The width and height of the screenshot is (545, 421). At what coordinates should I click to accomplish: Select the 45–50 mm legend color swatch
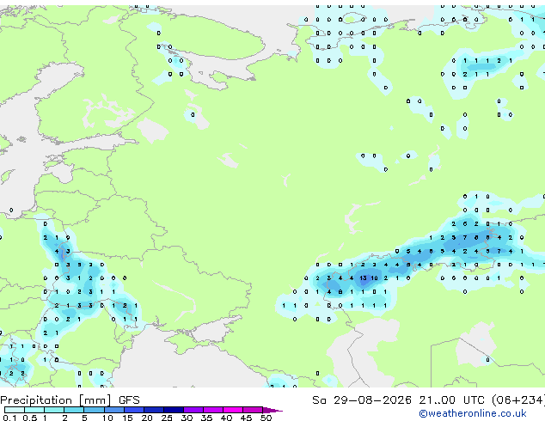[253, 410]
